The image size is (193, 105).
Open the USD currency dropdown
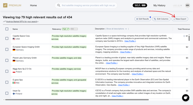177,6
